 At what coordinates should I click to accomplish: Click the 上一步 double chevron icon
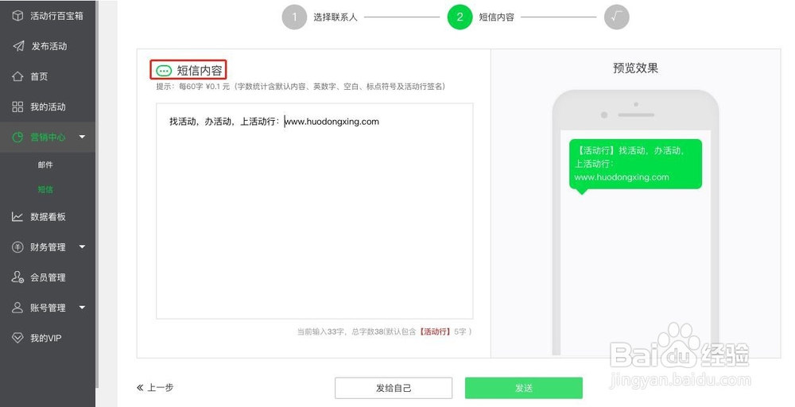pyautogui.click(x=140, y=388)
